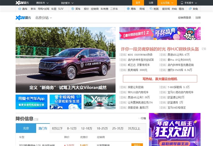Click the 经销商登录 link
213x146 pixels.
point(184,18)
